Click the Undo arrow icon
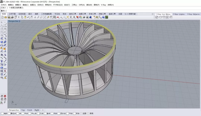The width and height of the screenshot is (201, 116). pyautogui.click(x=28, y=17)
